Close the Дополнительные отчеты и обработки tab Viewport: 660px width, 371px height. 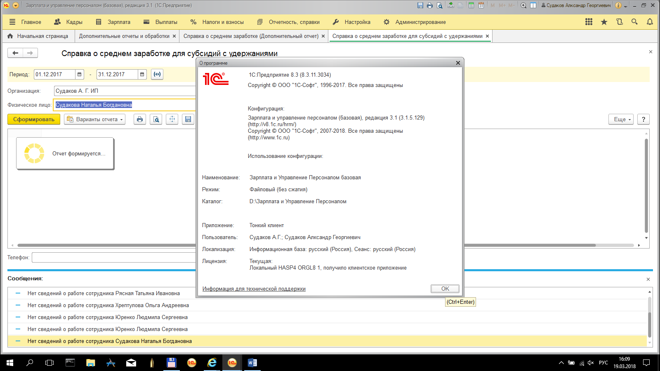[174, 36]
